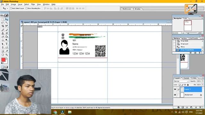The image size is (205, 115).
Task: Select the Healing Brush tool
Action: pyautogui.click(x=3, y=30)
